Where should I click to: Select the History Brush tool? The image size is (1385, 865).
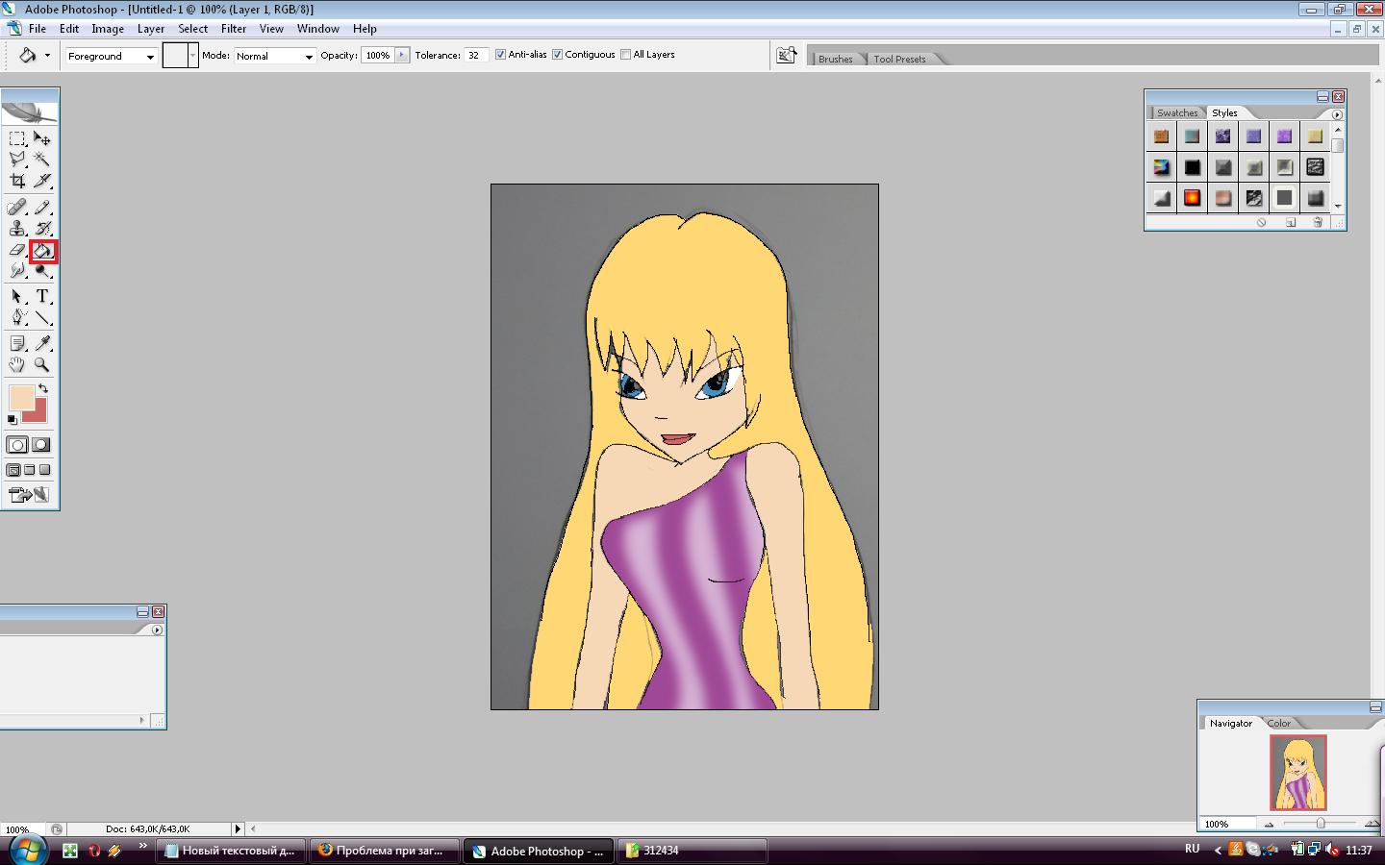(42, 229)
